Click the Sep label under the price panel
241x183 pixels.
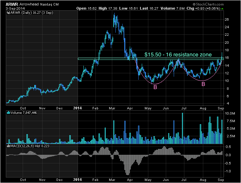click(221, 108)
